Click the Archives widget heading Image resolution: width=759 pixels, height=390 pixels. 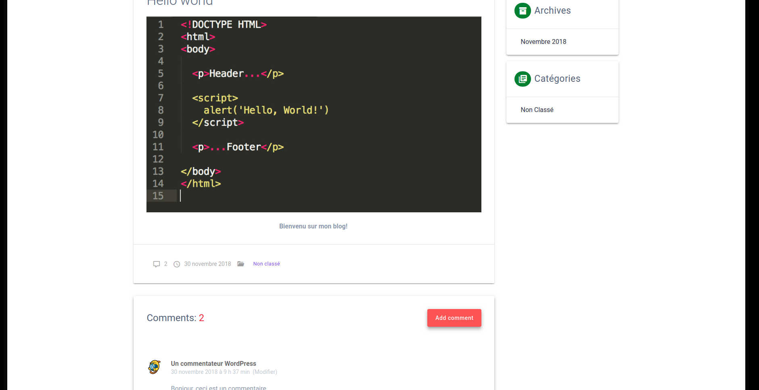pos(552,10)
